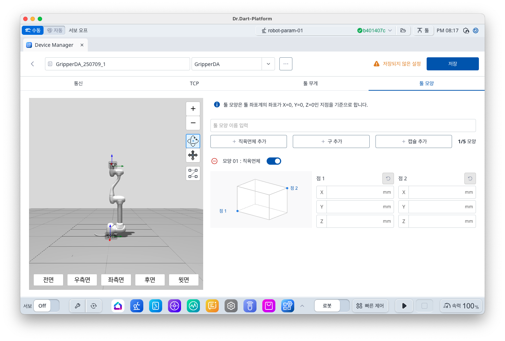The height and width of the screenshot is (341, 505).
Task: Click the 저장 button
Action: pos(452,64)
